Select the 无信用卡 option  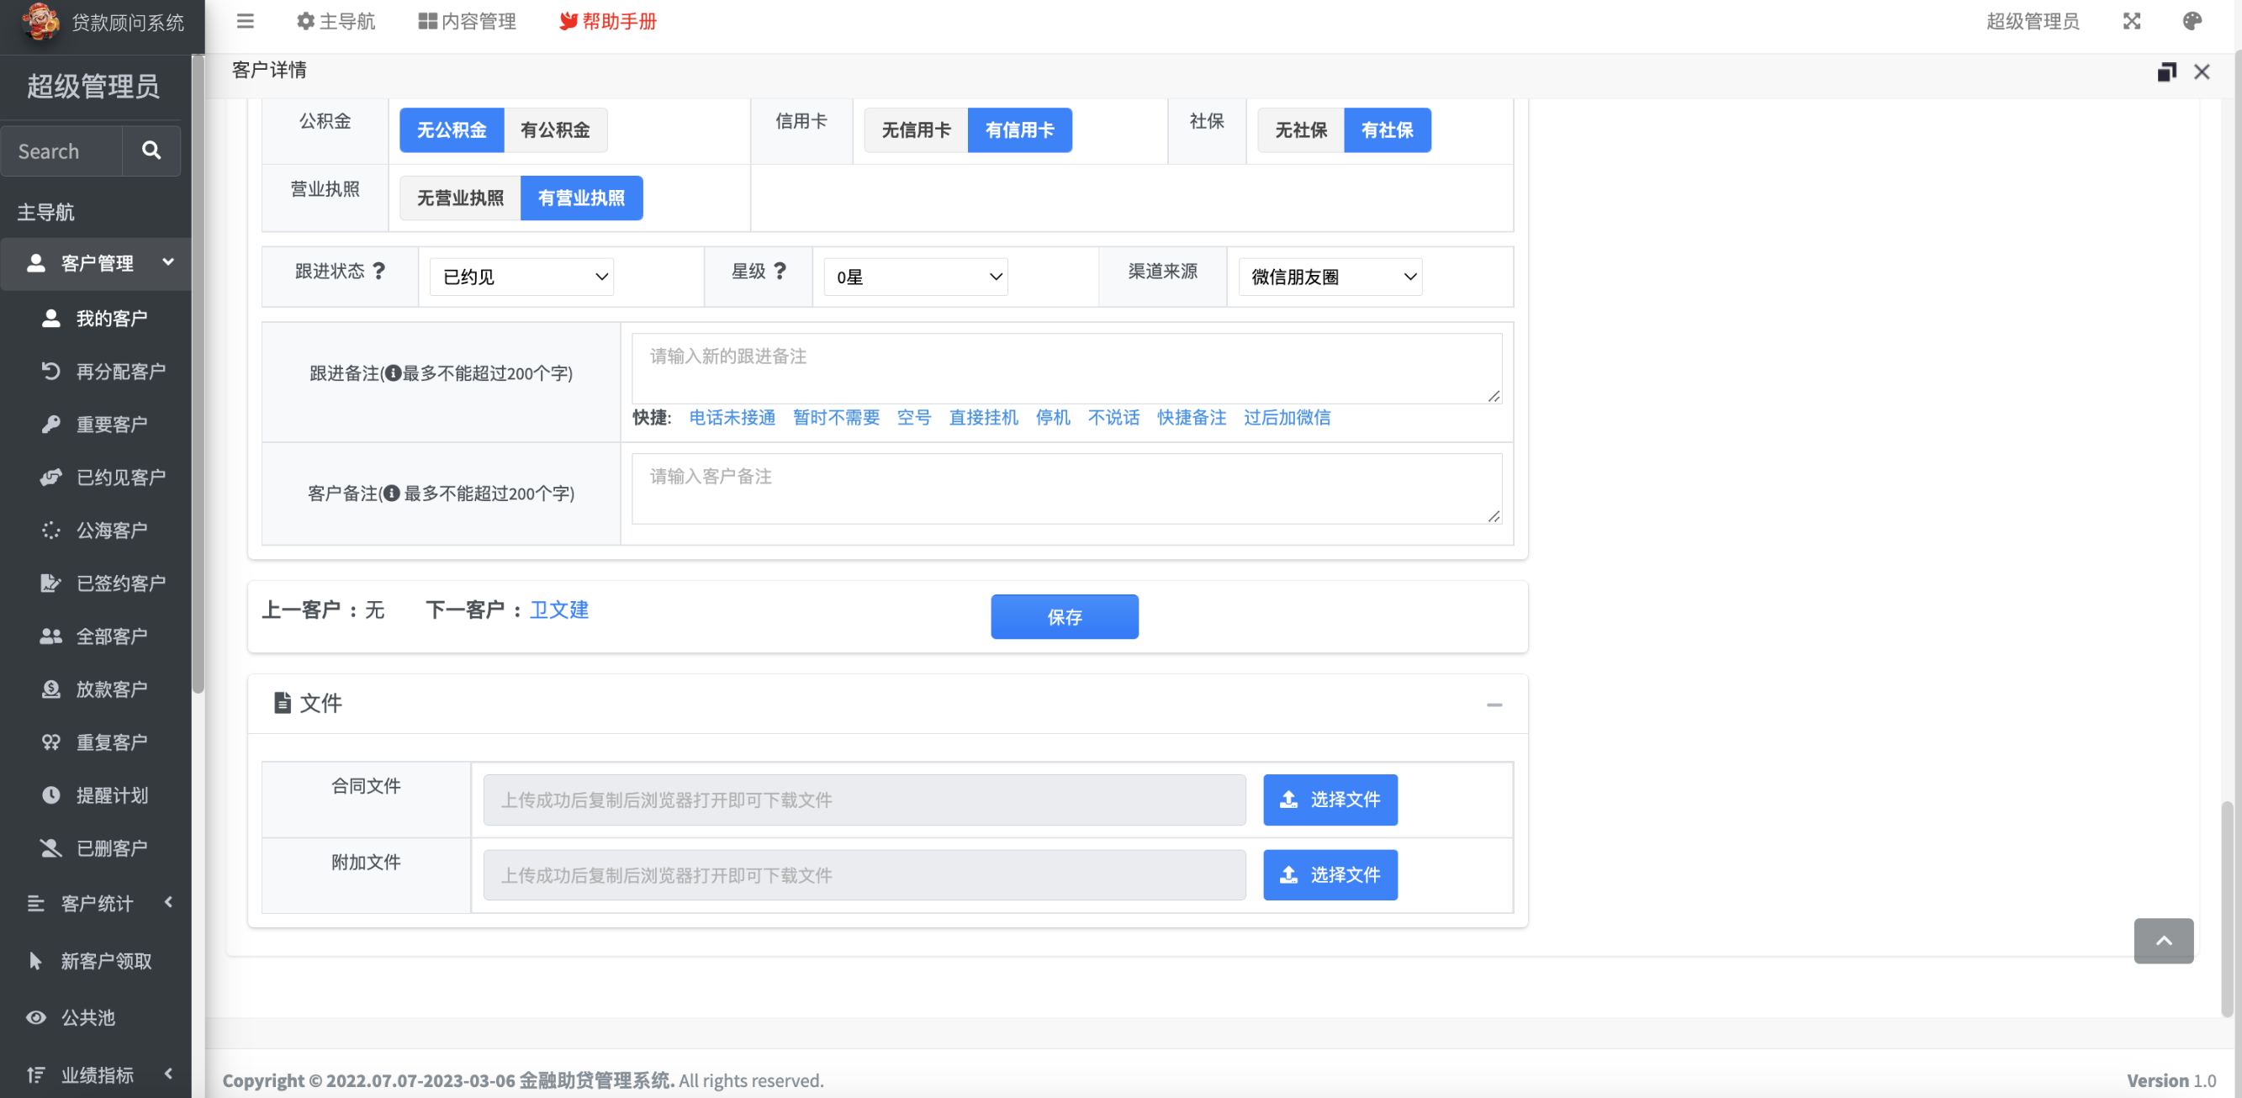tap(916, 129)
